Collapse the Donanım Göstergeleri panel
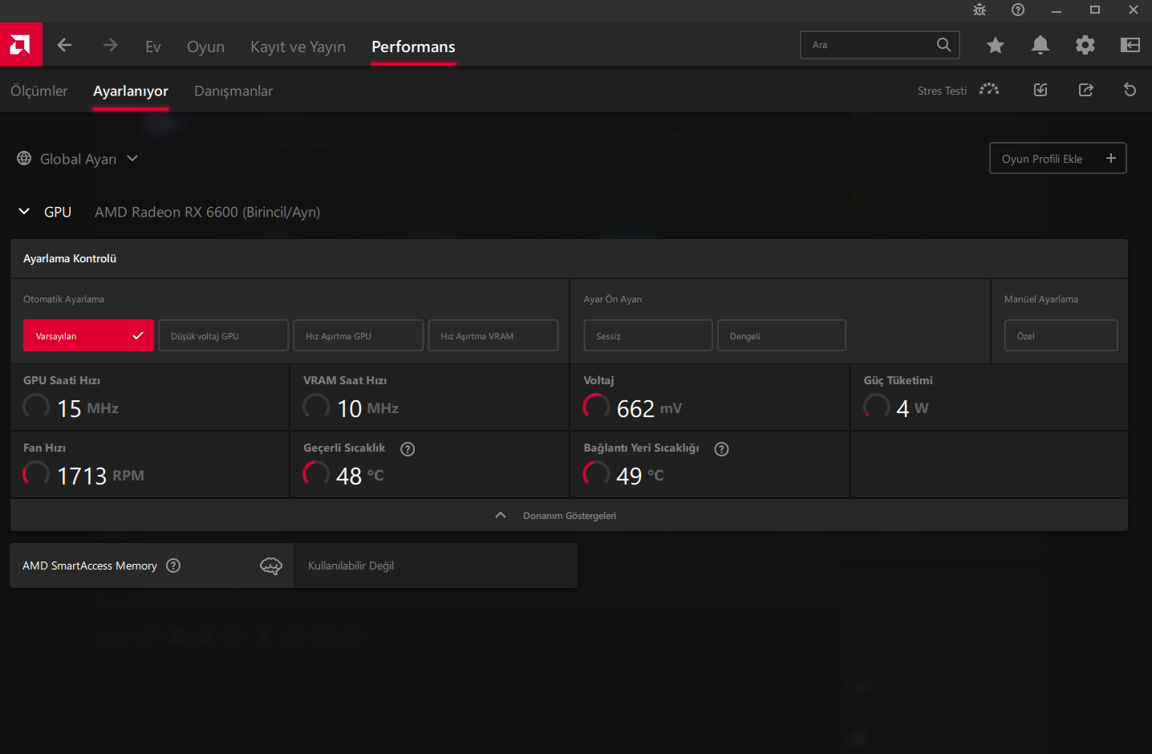 569,515
